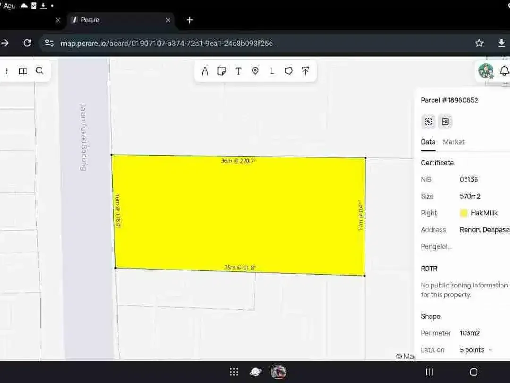This screenshot has width=510, height=383.
Task: Click the RDTR section heading
Action: tap(429, 269)
